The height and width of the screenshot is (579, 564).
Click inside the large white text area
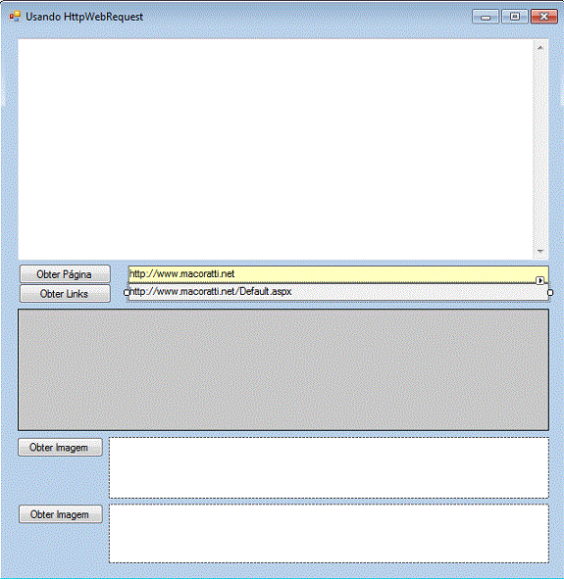276,149
